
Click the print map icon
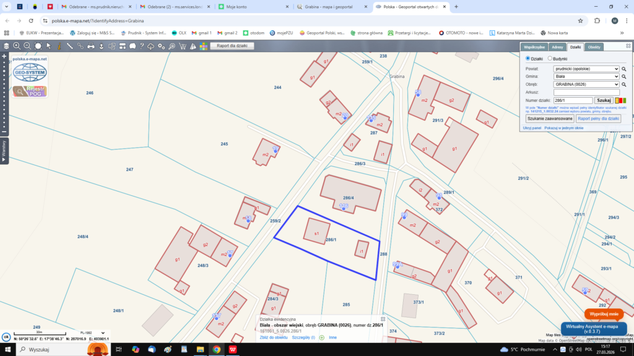(x=91, y=46)
